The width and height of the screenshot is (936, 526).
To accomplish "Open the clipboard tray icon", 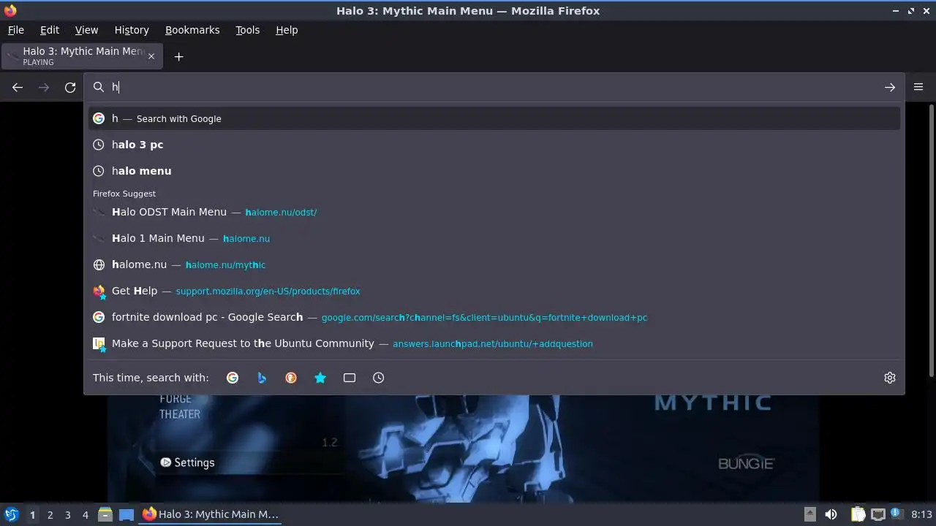I will (858, 514).
